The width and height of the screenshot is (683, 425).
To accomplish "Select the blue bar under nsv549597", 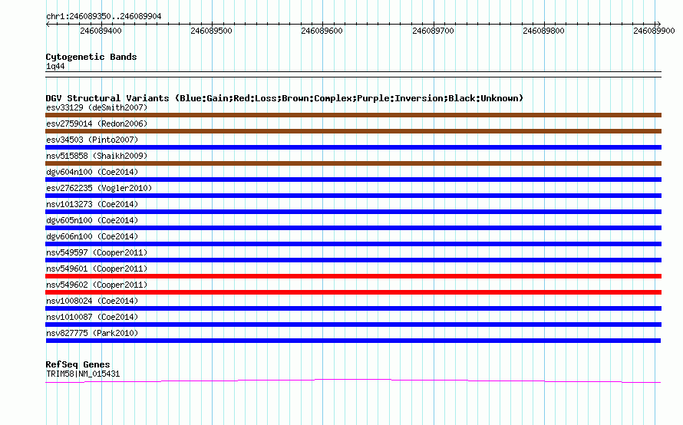I will click(x=353, y=260).
